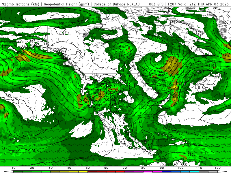The height and width of the screenshot is (173, 231).
Task: Click the 70 label on the color scale
Action: [x=125, y=168]
